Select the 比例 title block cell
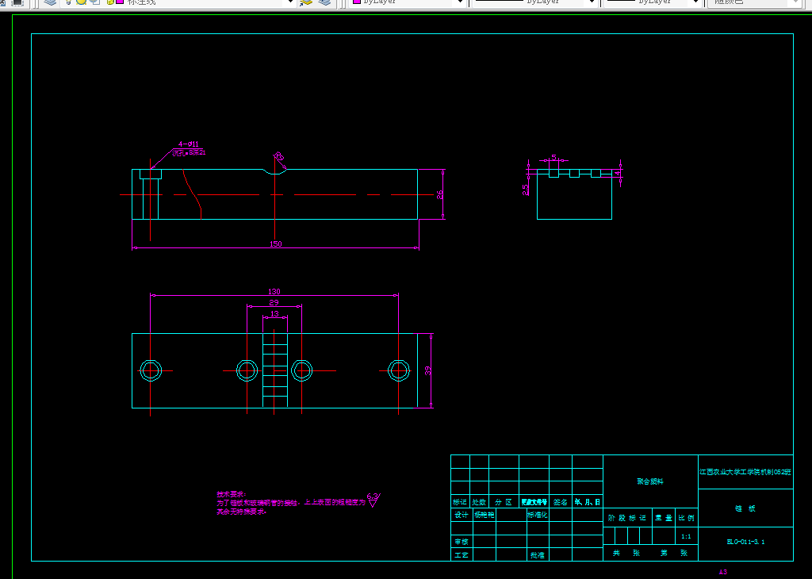 click(x=686, y=518)
